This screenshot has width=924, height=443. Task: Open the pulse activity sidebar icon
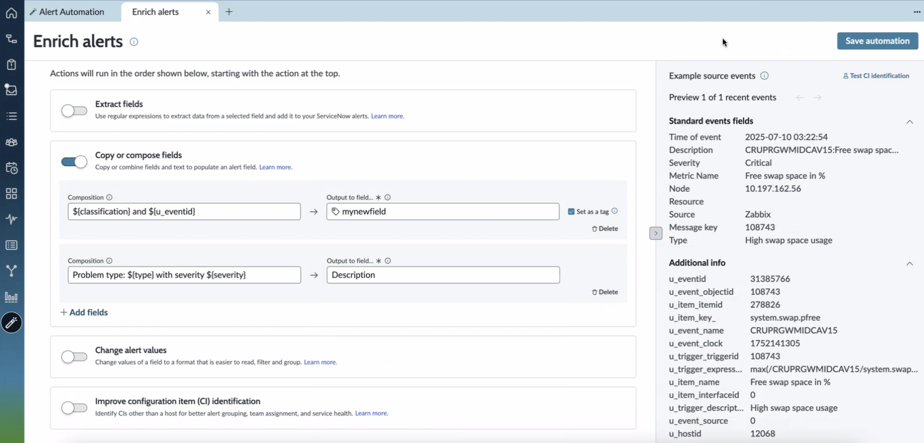tap(11, 219)
